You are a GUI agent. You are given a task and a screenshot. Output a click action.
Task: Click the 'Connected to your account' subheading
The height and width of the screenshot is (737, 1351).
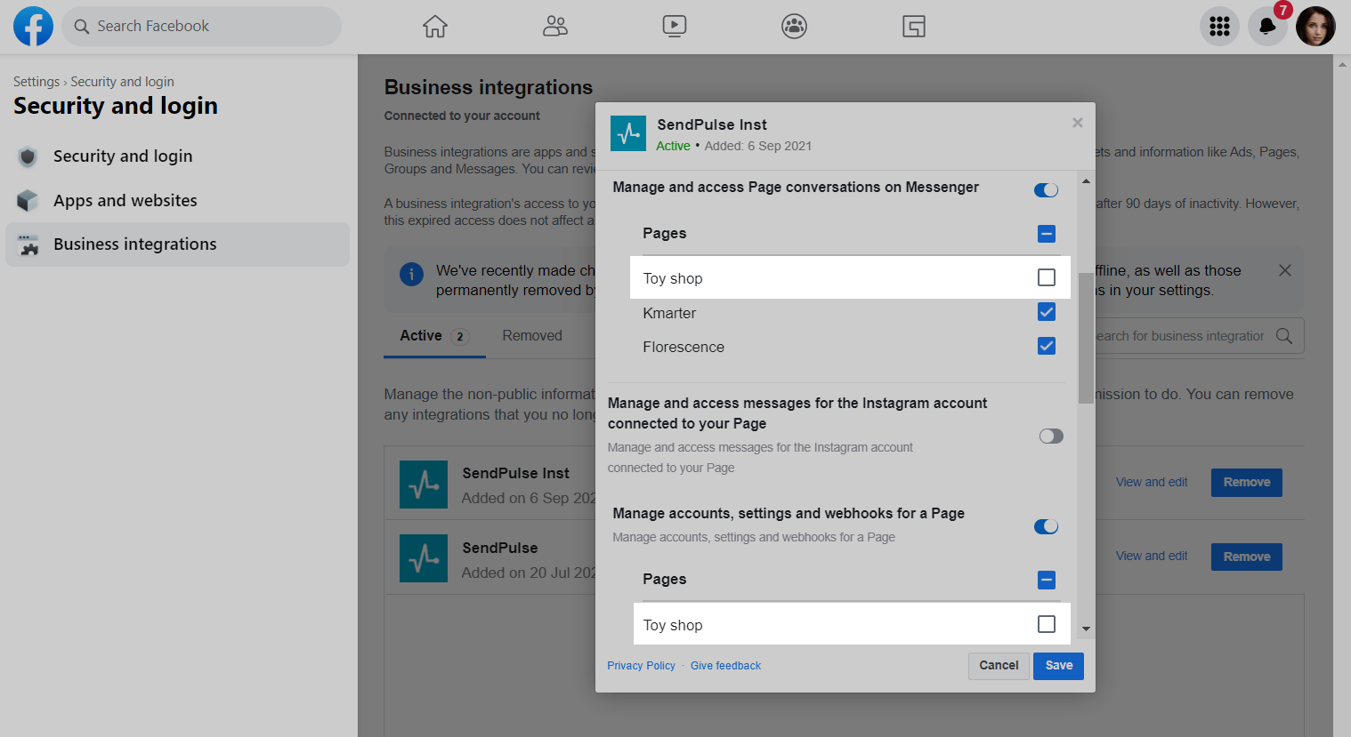[x=462, y=116]
